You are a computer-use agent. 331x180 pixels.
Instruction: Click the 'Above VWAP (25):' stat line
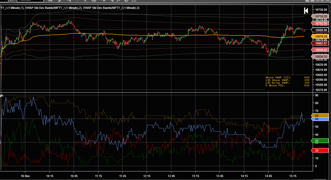[x=287, y=77]
